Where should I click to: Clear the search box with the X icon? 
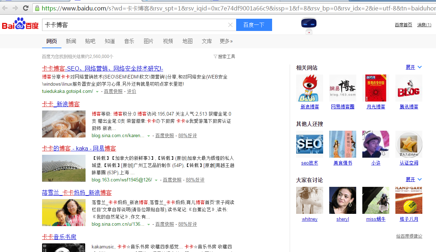click(230, 25)
